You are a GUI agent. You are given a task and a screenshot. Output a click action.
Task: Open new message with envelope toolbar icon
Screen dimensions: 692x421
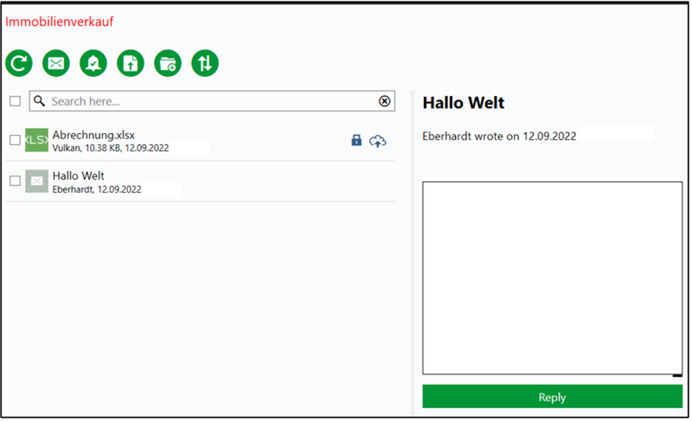tap(56, 63)
